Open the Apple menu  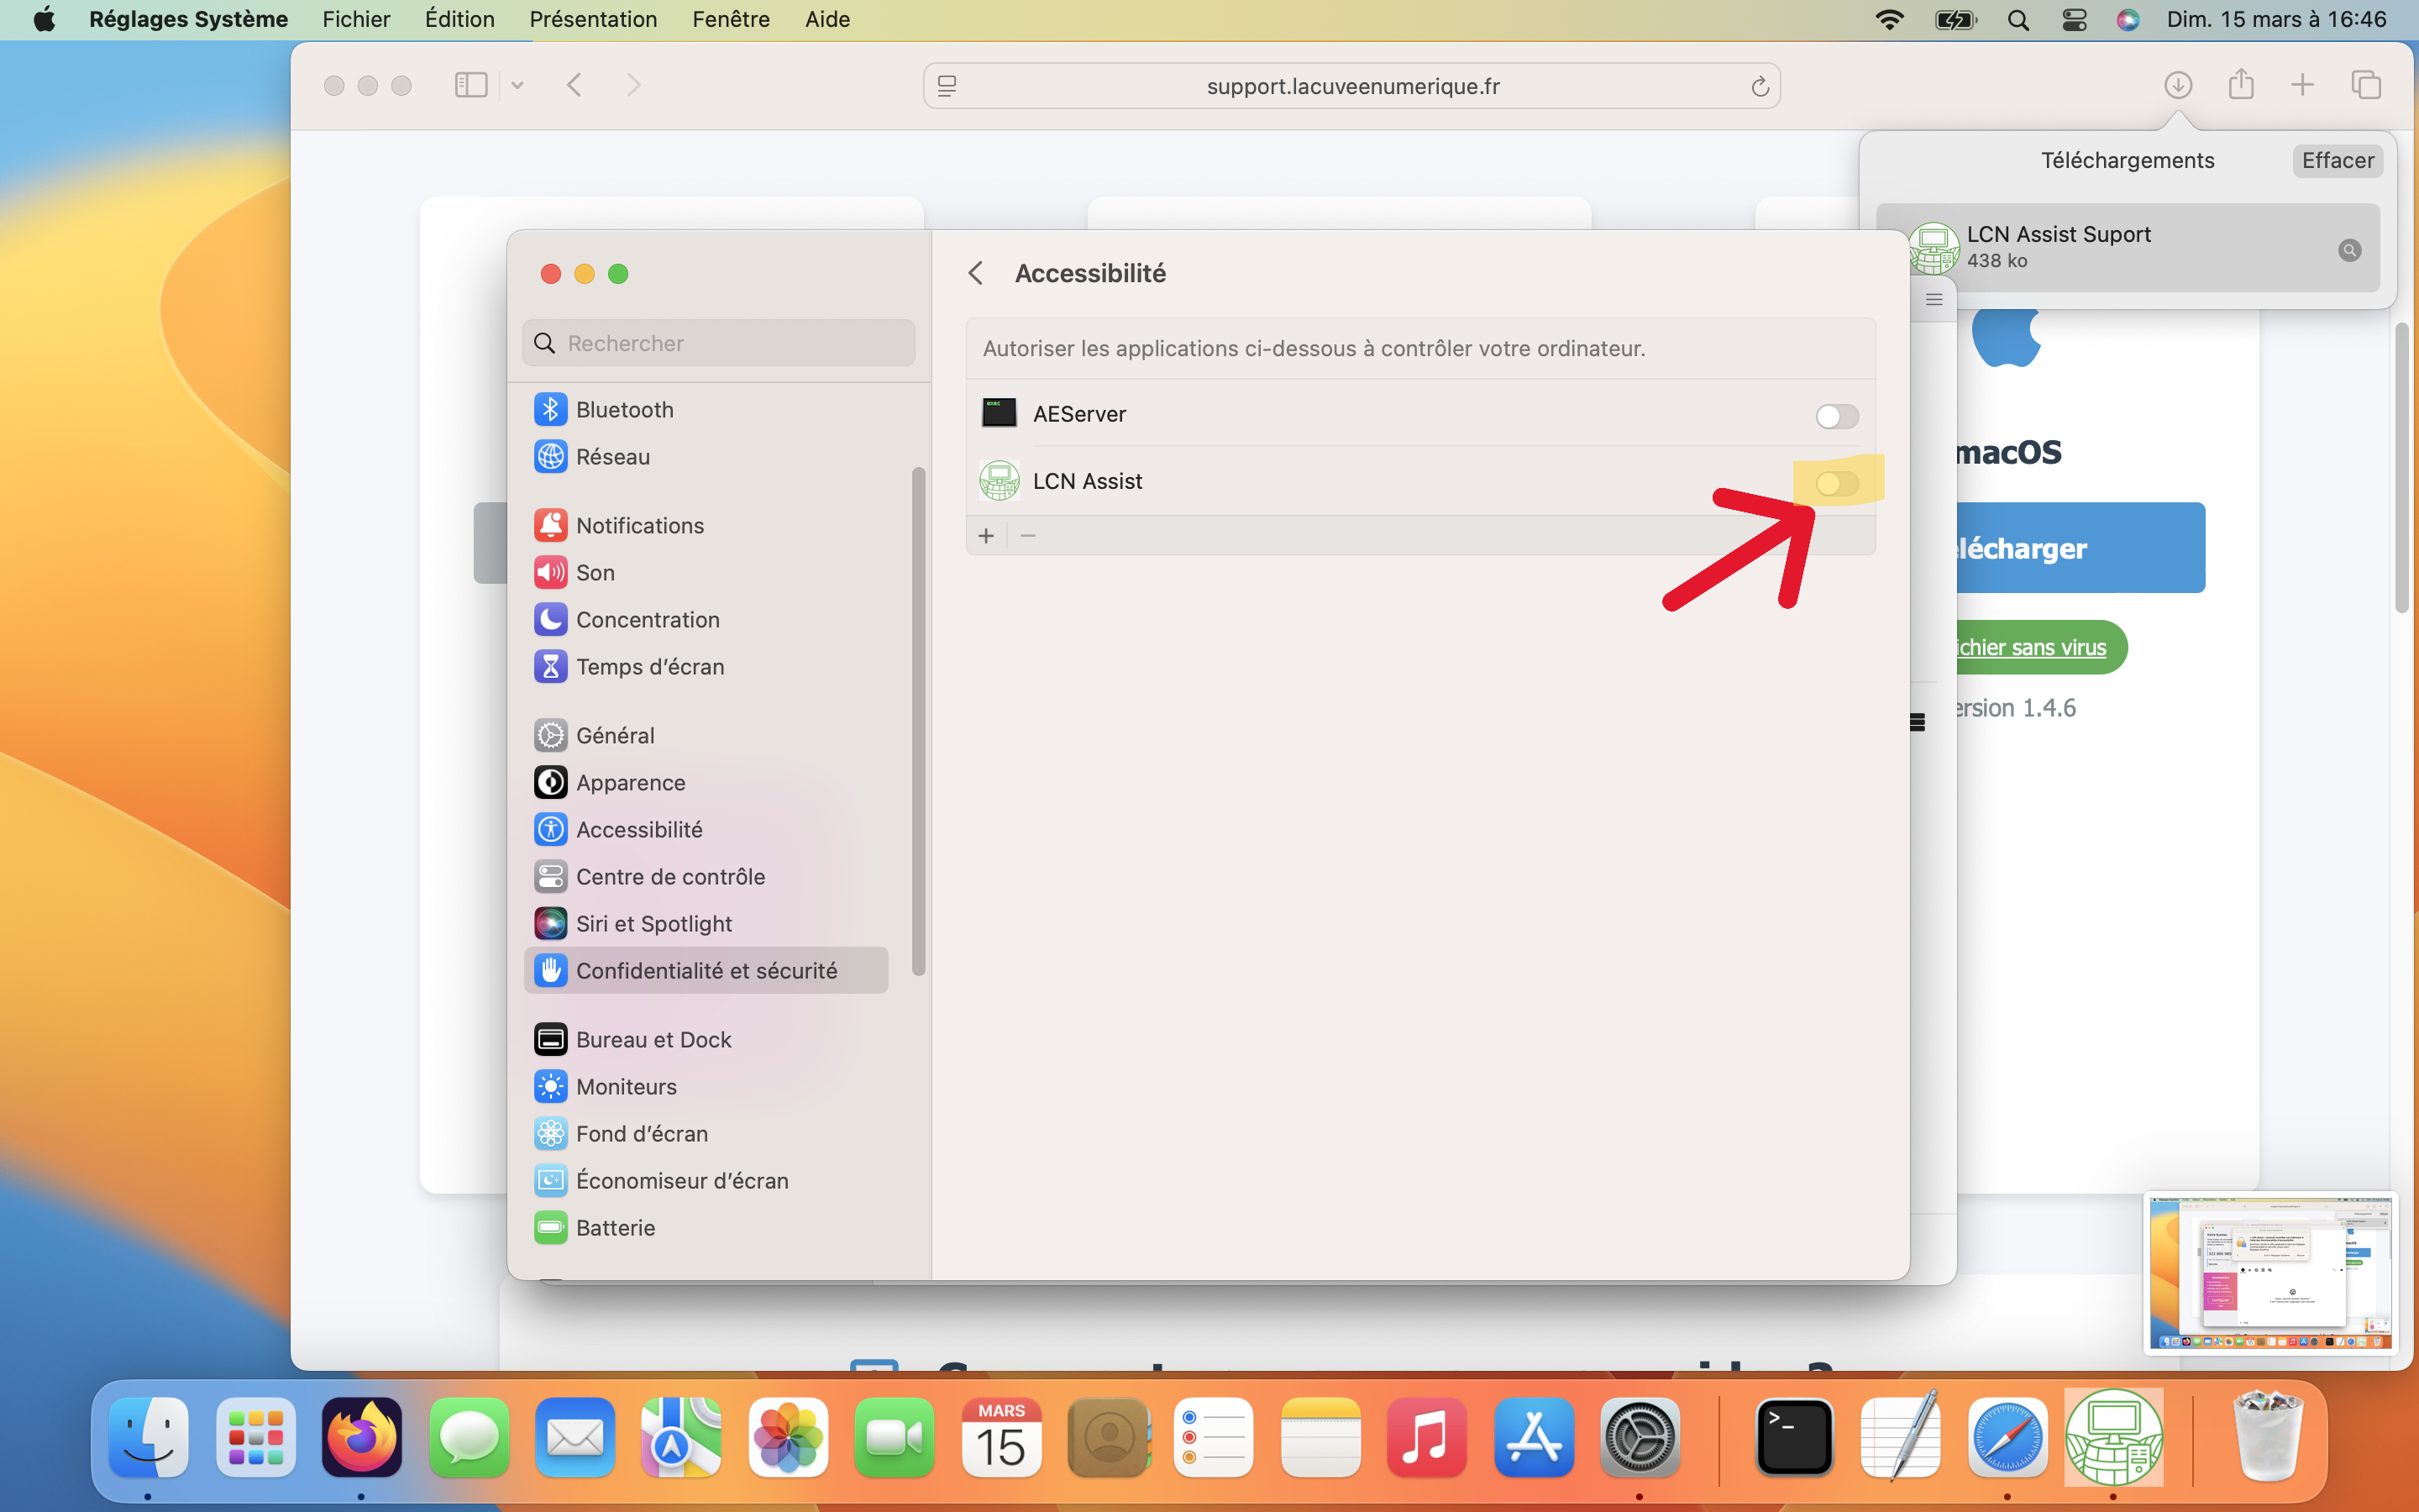coord(44,19)
